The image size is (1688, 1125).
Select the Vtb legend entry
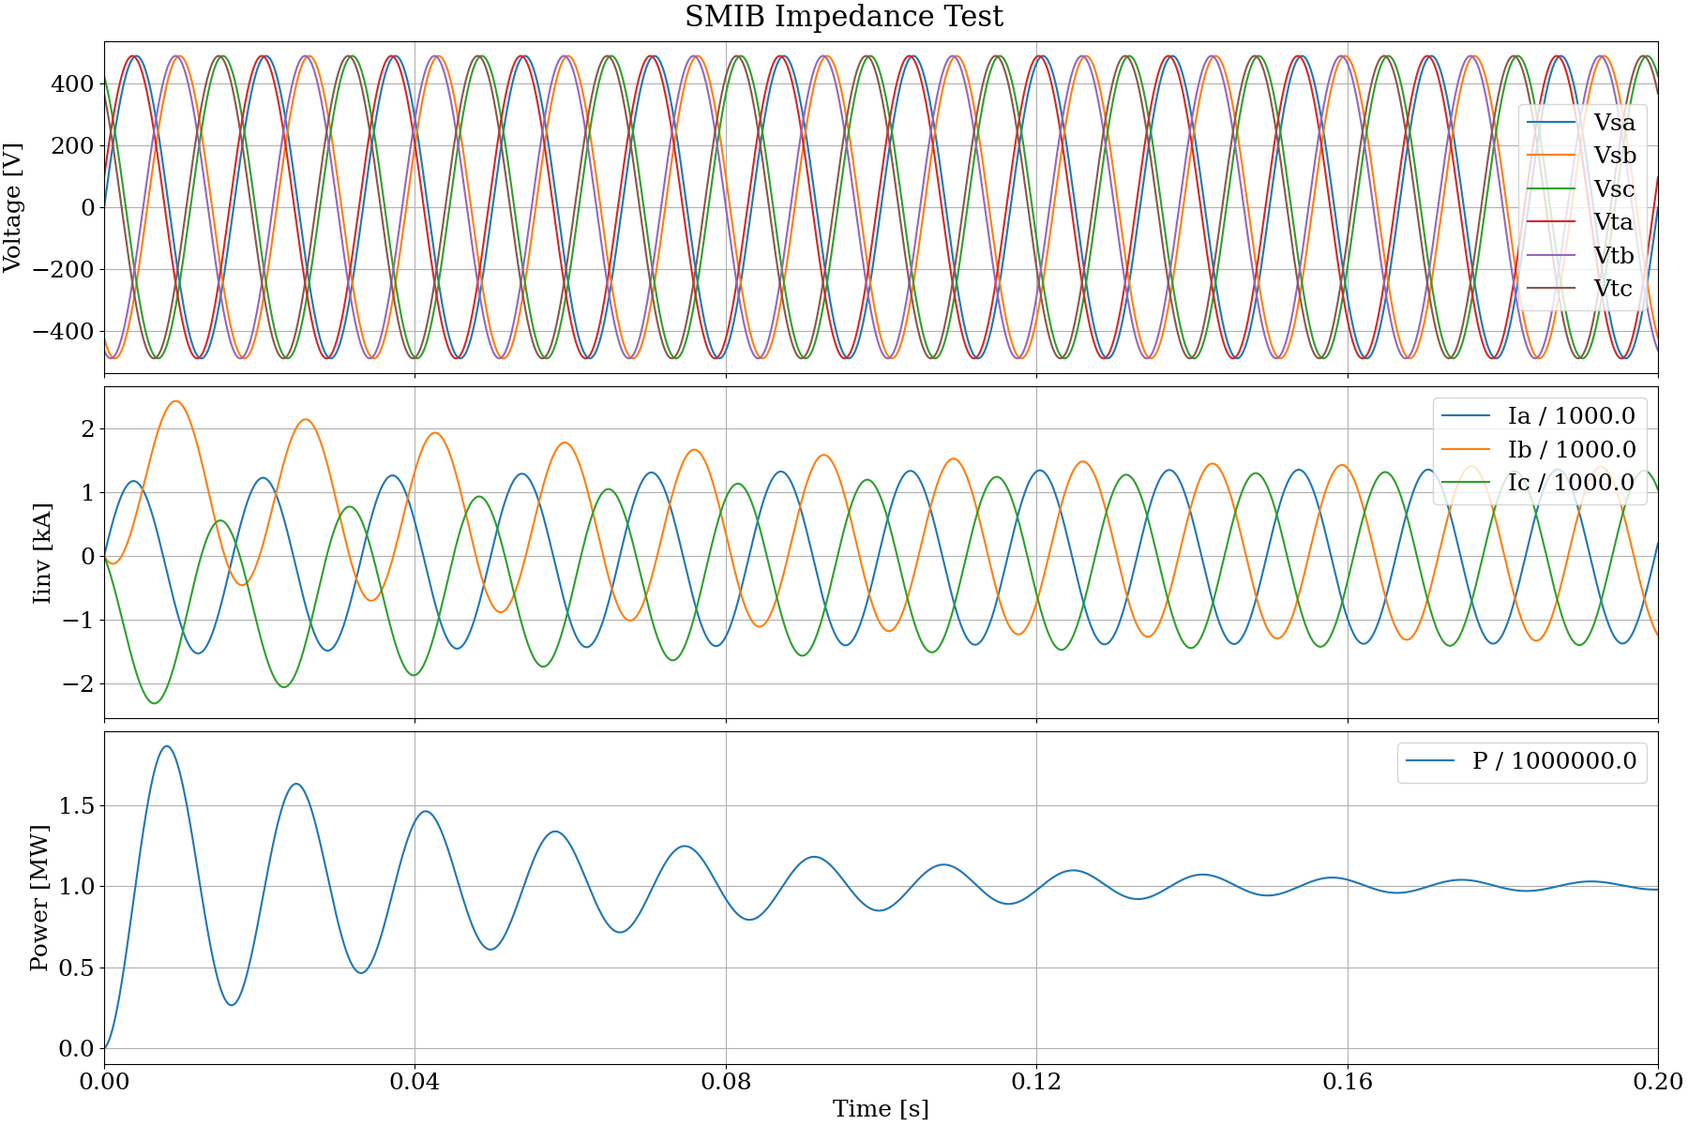1581,256
